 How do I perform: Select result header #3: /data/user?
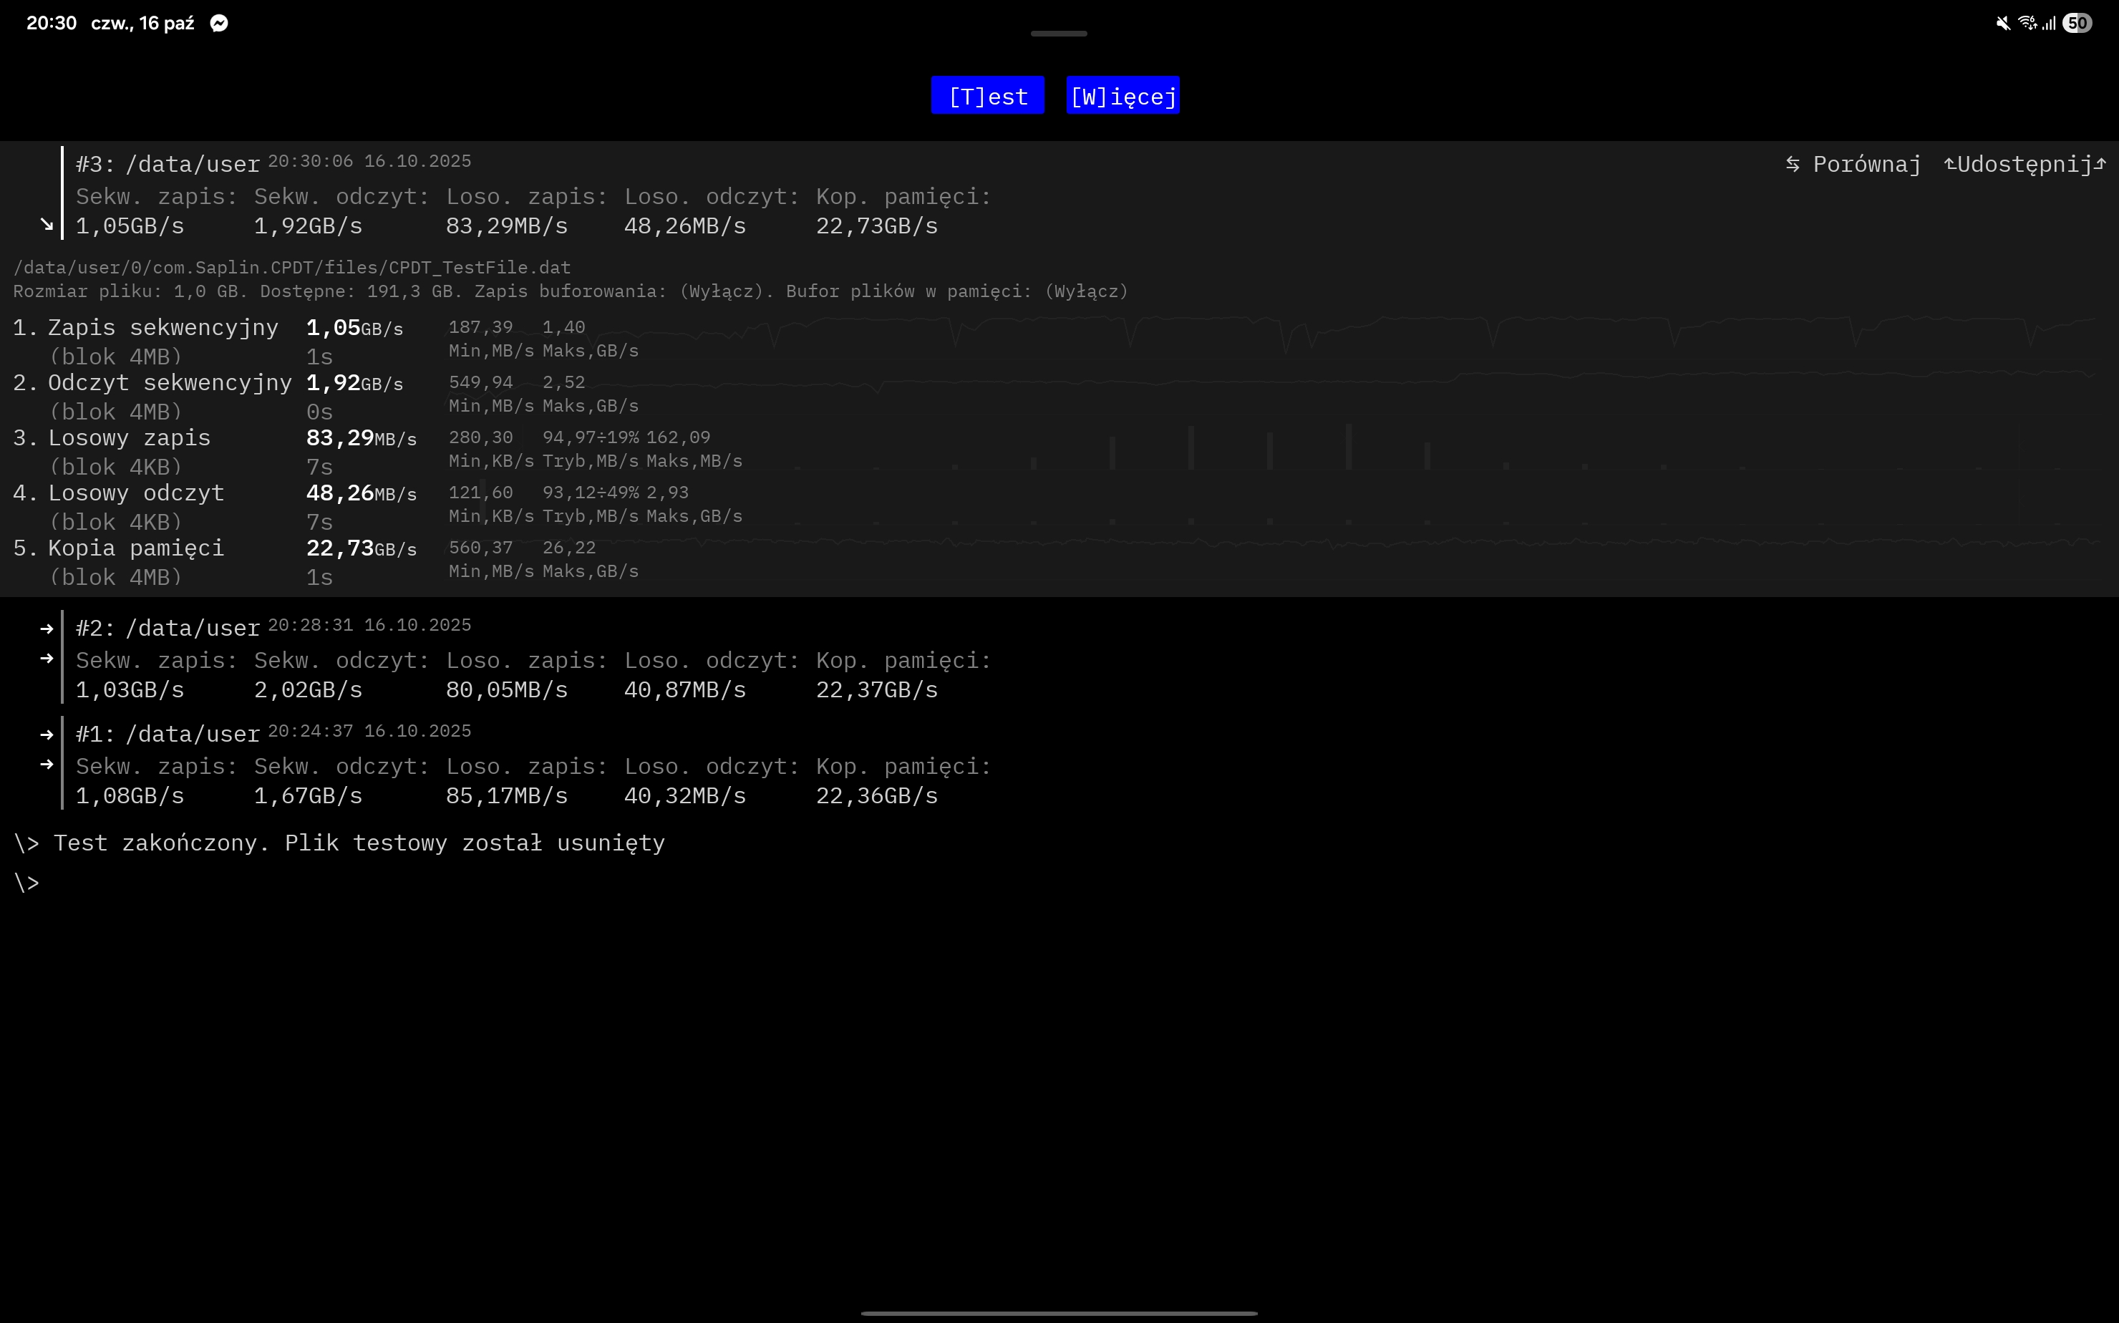pos(168,165)
